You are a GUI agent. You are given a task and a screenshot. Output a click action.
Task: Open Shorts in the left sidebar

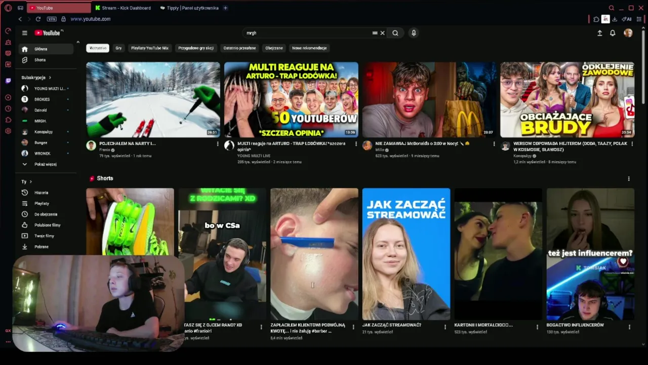pos(46,60)
